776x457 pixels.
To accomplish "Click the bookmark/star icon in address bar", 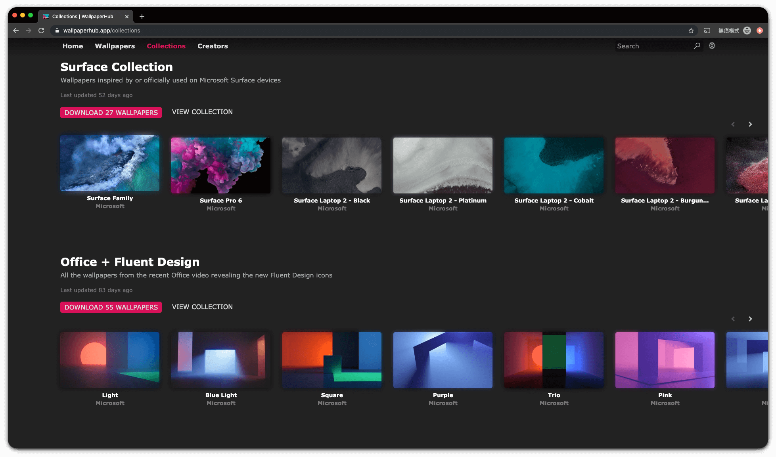I will (x=692, y=30).
